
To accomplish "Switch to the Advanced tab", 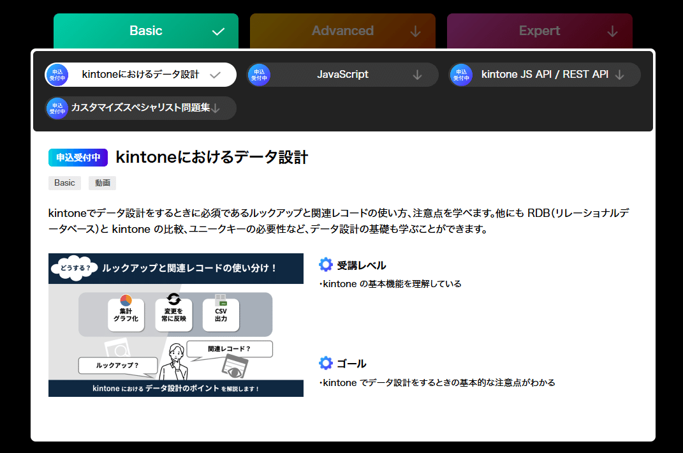I will tap(342, 30).
